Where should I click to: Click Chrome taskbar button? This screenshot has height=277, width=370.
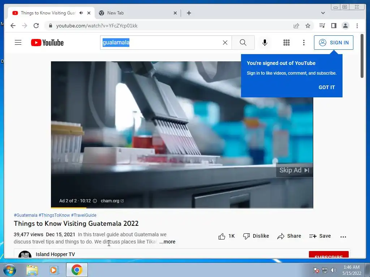(77, 270)
